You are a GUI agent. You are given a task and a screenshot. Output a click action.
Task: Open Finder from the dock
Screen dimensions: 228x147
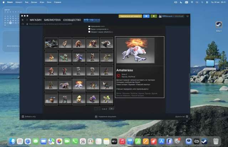point(12,141)
